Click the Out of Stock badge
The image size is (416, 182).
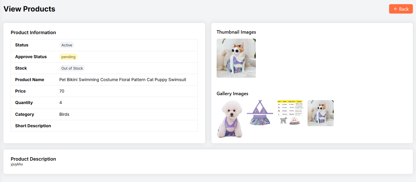(72, 68)
